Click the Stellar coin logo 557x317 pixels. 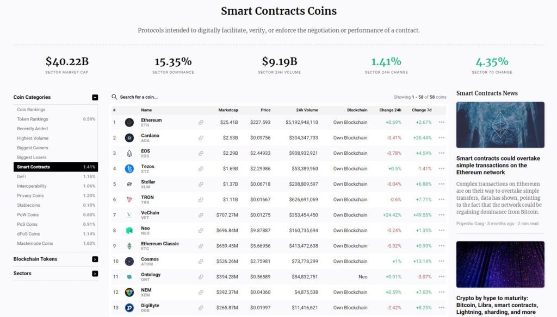(129, 184)
